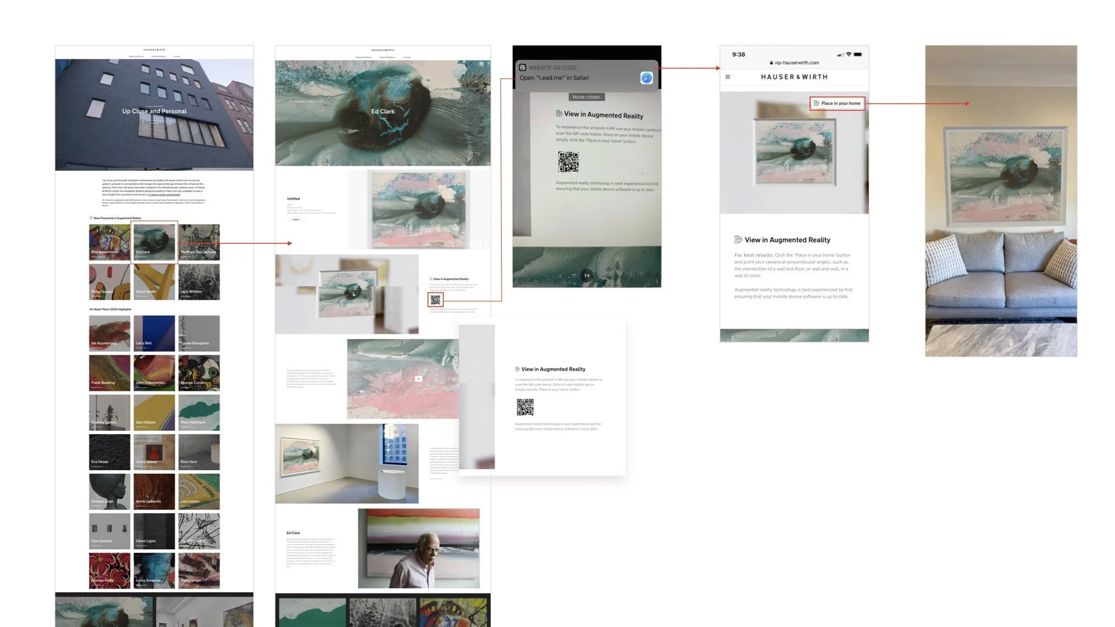
Task: Open the Rita Ackermann artist thumbnail
Action: 109,242
